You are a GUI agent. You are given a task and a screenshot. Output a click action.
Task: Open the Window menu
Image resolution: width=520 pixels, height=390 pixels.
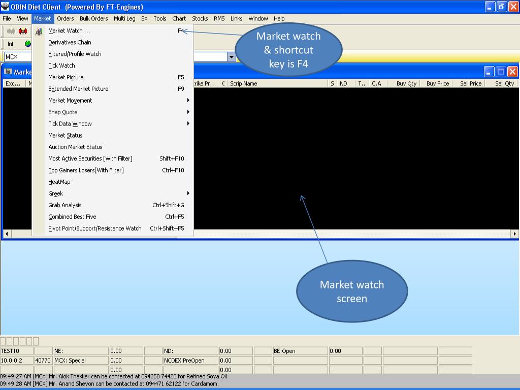coord(258,19)
